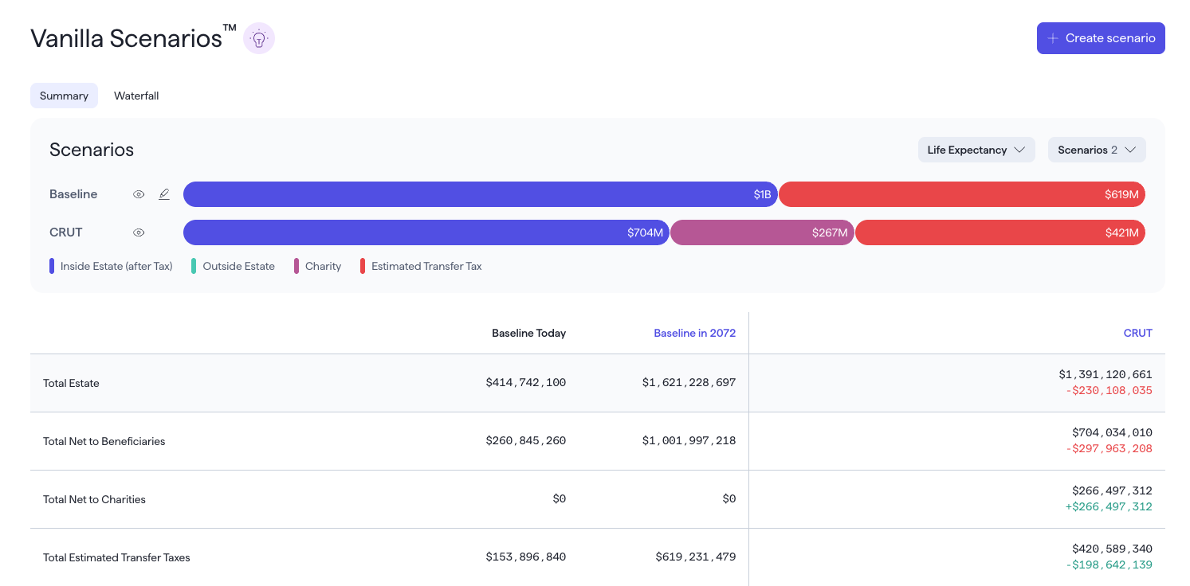Open the Scenarios 2 dropdown

(x=1097, y=150)
